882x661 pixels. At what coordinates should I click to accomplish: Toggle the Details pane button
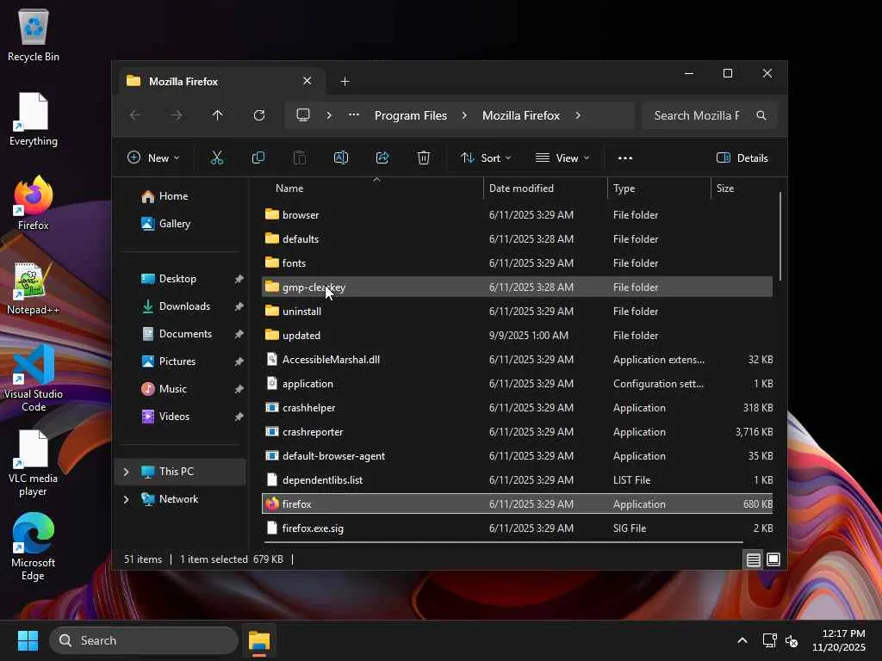(742, 158)
